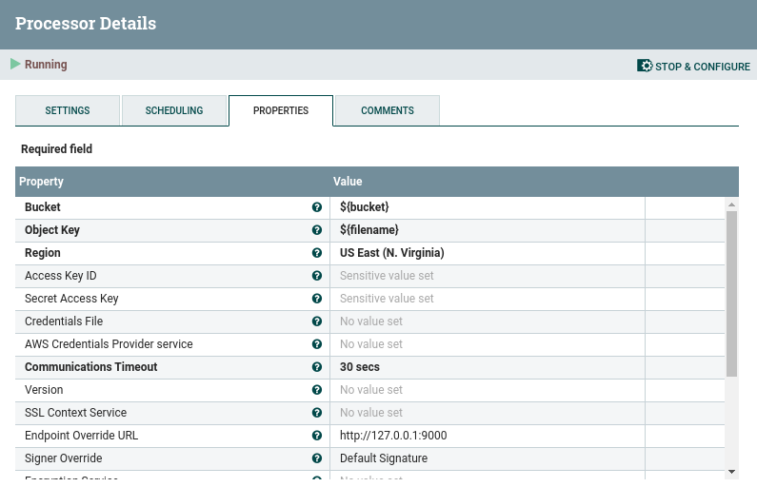
Task: Click the scroll up arrow in properties table
Action: [731, 205]
